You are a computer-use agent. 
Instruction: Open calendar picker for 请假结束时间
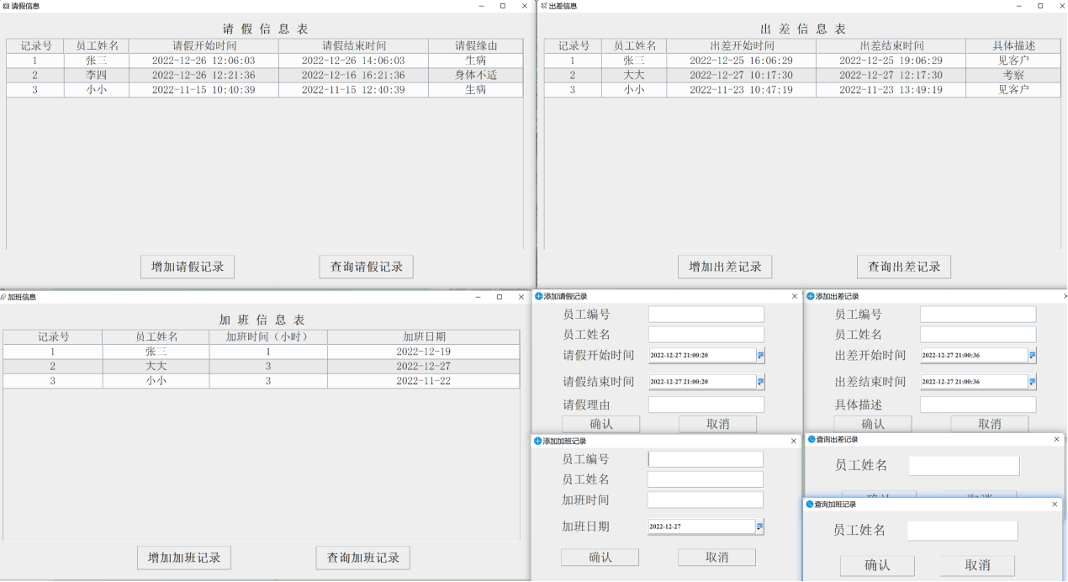tap(761, 382)
